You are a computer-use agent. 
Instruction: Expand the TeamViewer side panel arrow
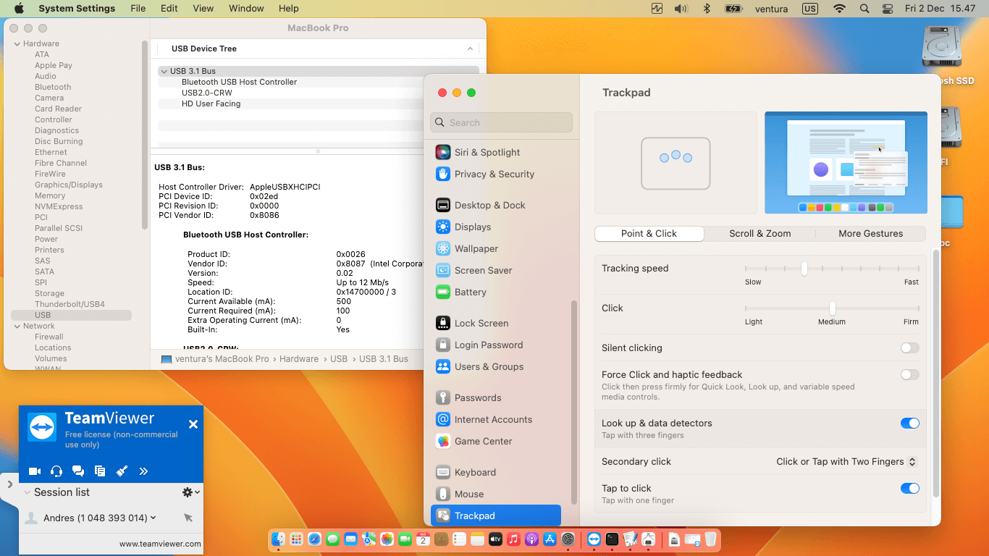9,484
